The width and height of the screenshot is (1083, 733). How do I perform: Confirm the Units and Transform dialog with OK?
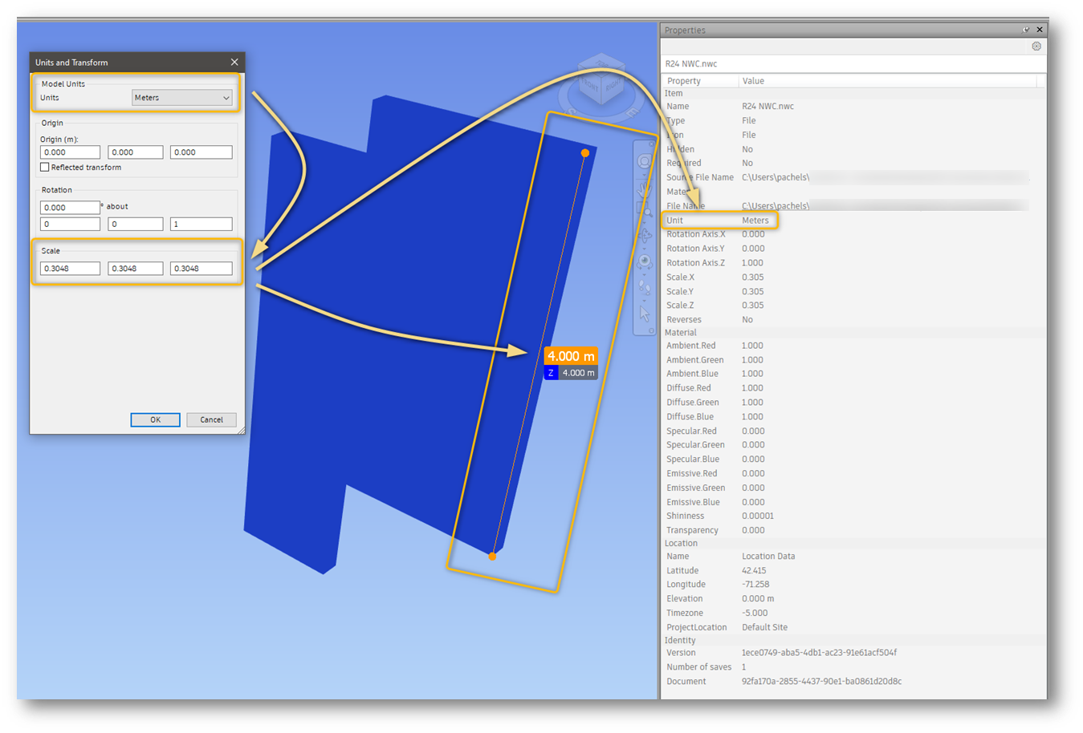[x=155, y=419]
